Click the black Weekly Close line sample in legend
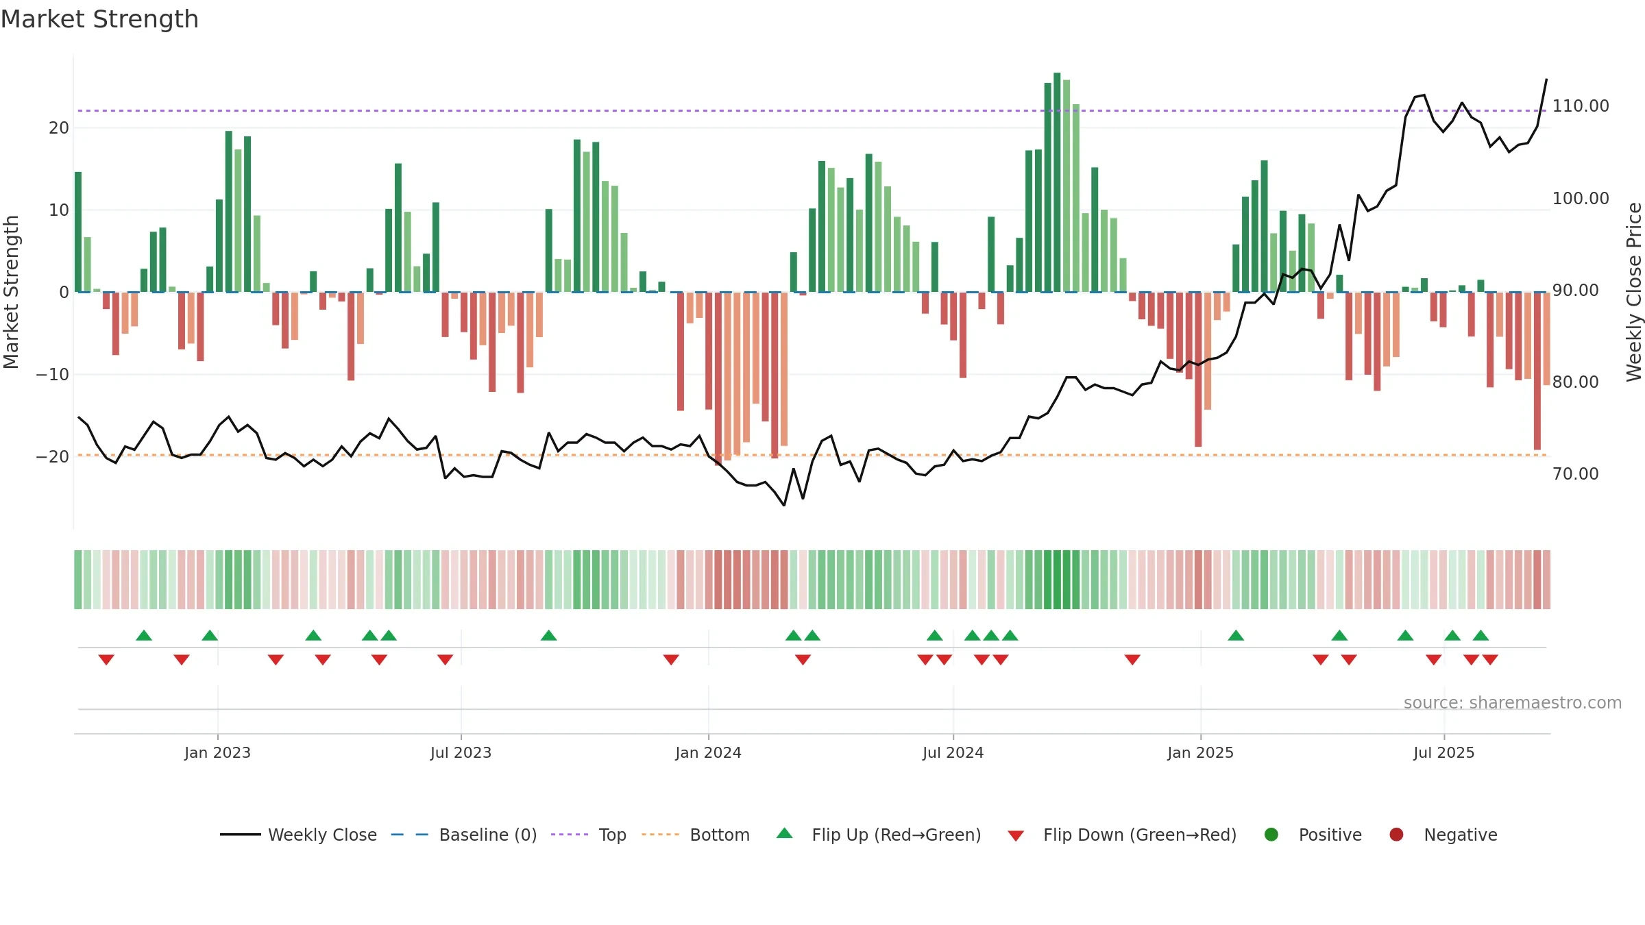 point(240,835)
